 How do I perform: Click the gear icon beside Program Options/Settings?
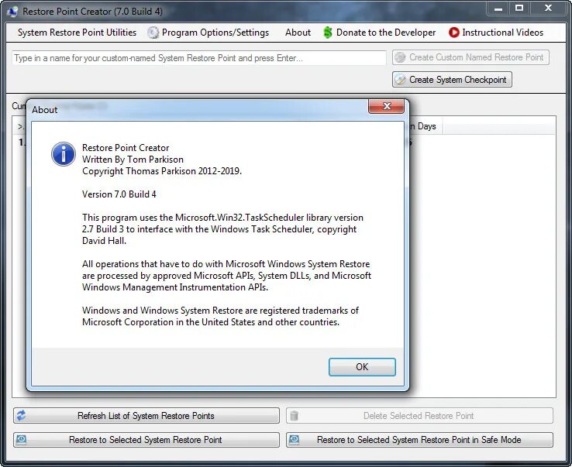tap(153, 33)
